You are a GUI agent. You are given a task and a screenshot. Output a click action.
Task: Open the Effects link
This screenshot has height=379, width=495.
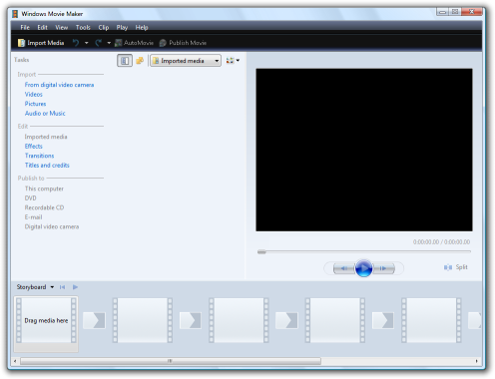[34, 147]
